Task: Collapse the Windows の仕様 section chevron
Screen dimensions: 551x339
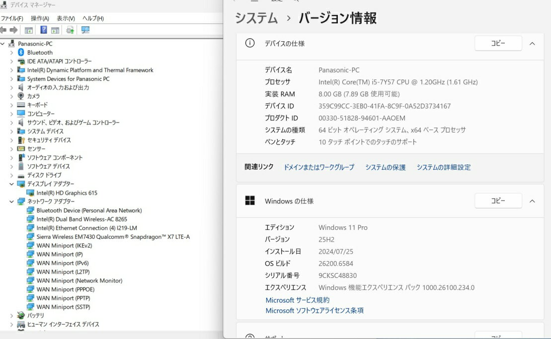Action: point(532,201)
